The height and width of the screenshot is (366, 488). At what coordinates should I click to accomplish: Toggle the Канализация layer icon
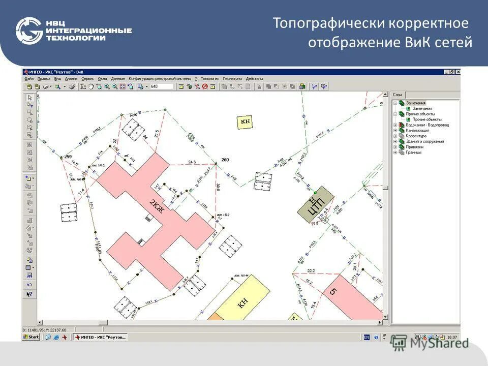point(402,130)
